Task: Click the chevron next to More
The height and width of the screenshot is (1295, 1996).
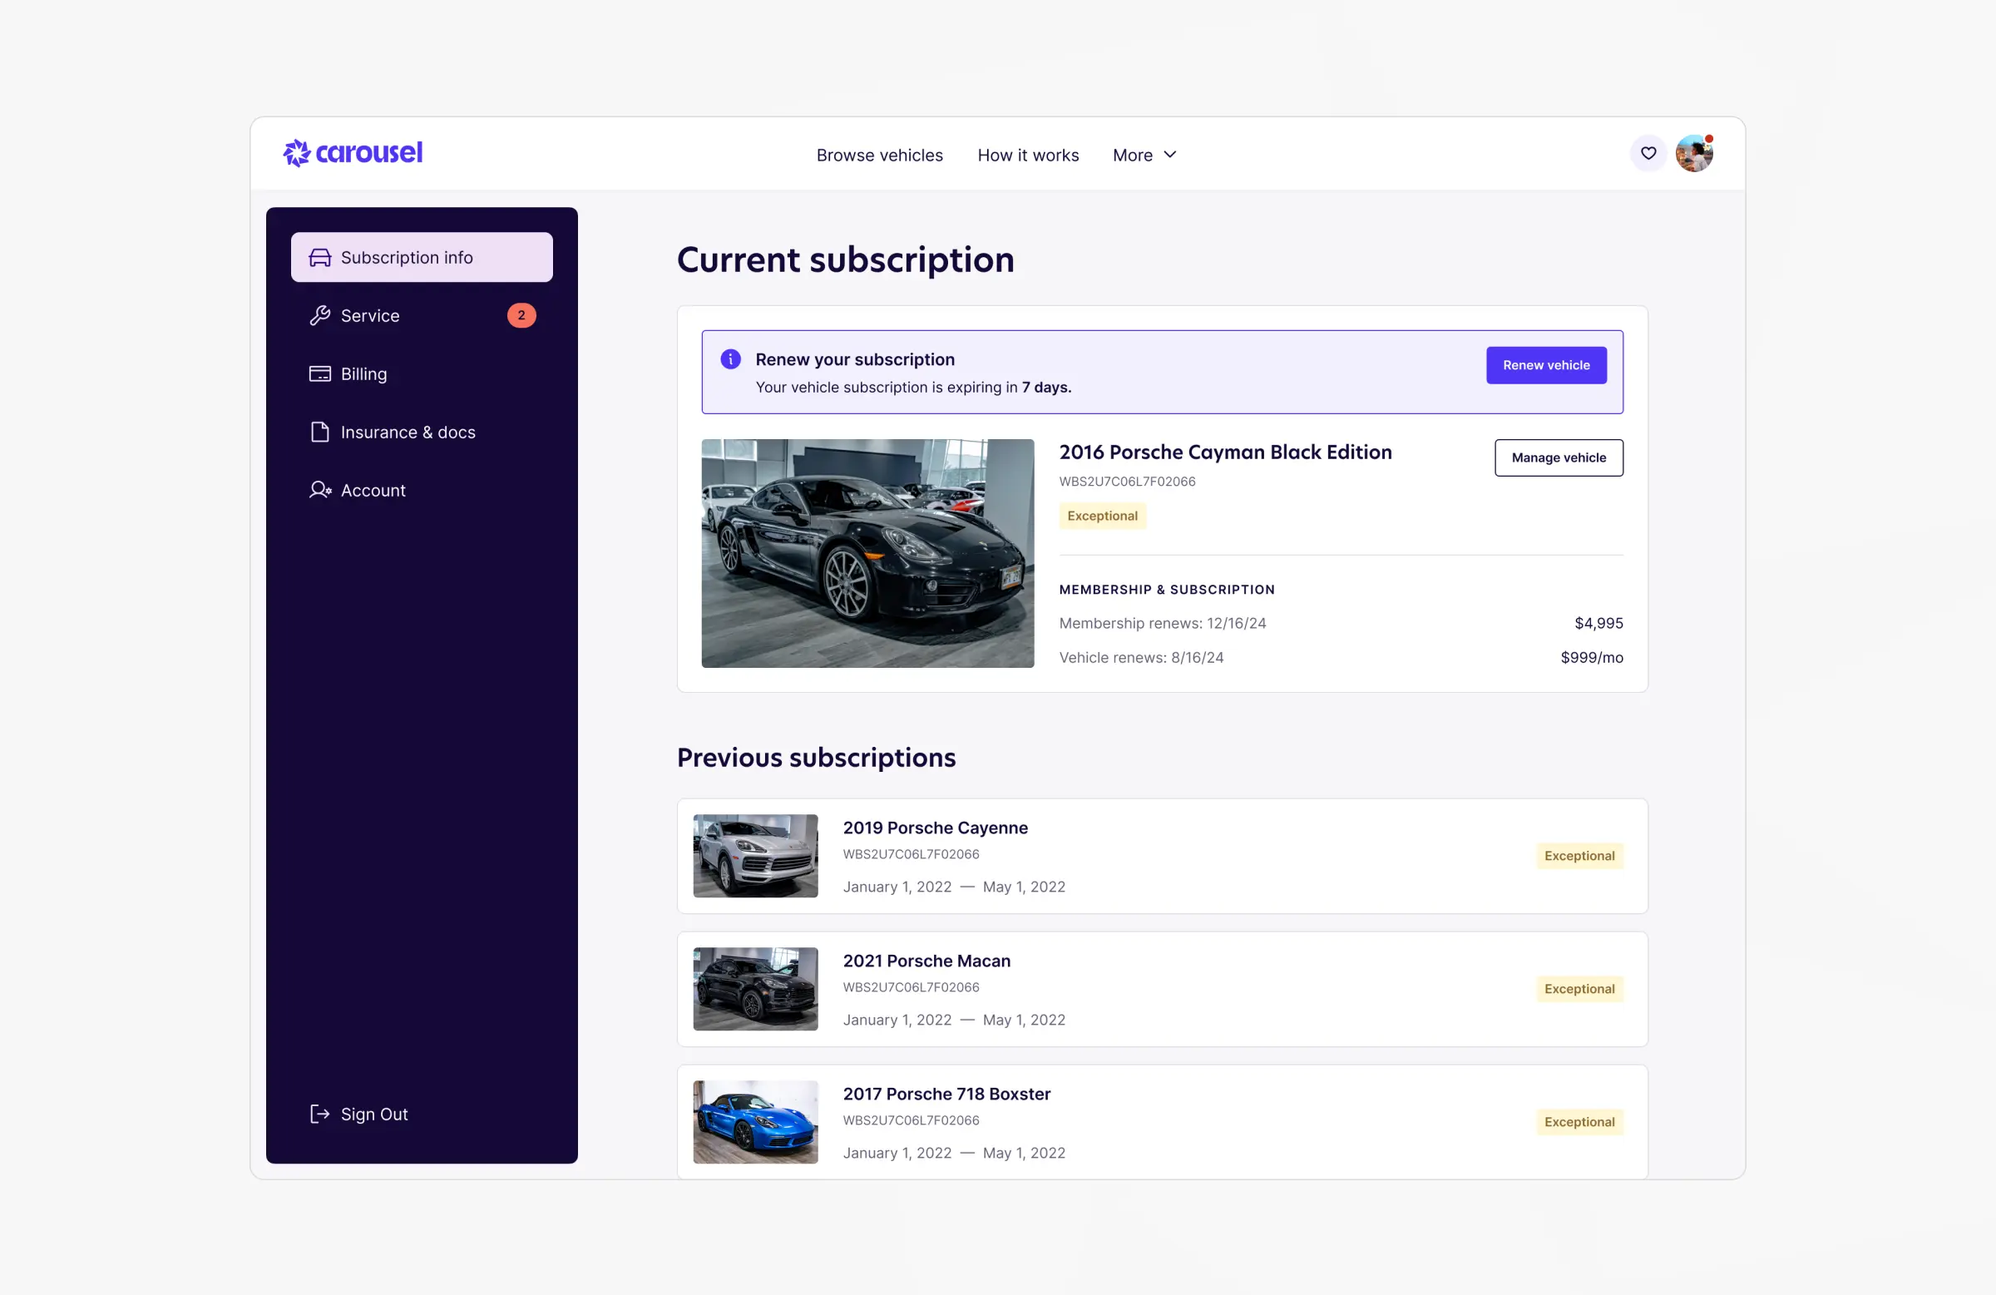Action: point(1170,156)
